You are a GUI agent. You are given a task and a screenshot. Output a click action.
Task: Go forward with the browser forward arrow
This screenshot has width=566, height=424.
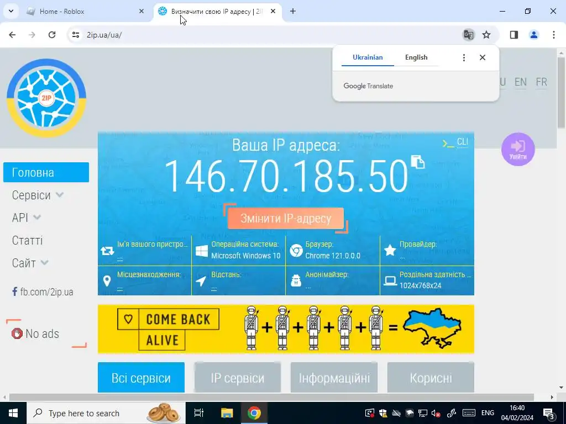tap(32, 35)
